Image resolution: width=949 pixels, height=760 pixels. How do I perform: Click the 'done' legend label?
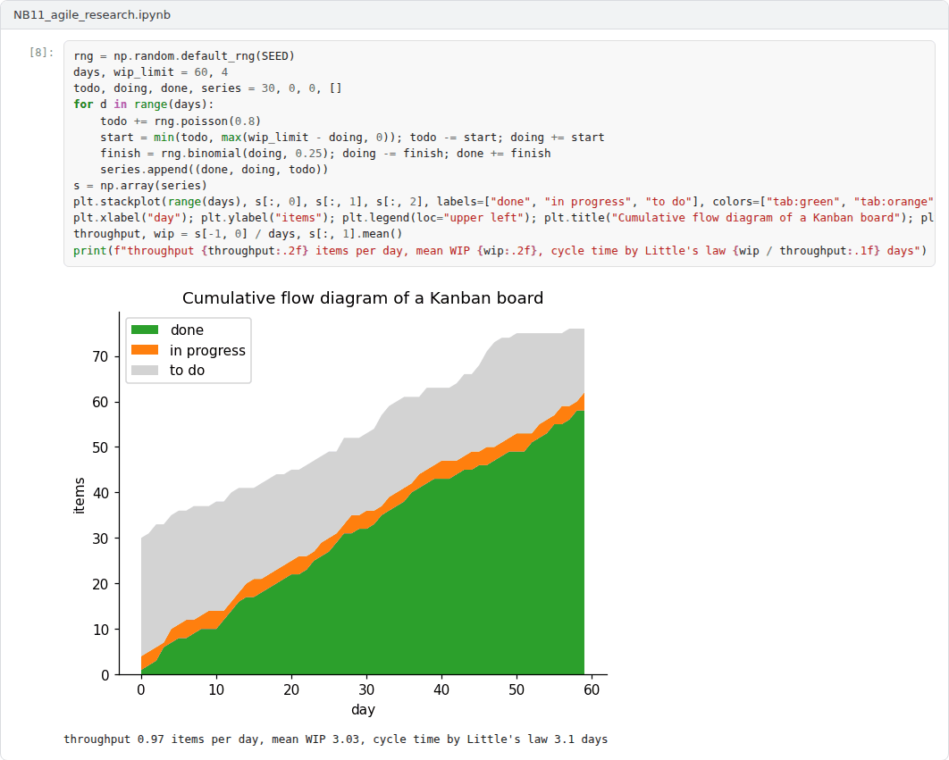(x=187, y=330)
